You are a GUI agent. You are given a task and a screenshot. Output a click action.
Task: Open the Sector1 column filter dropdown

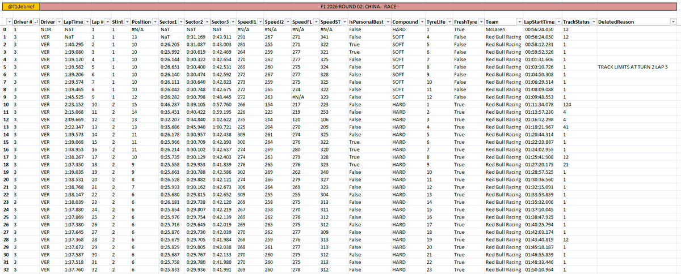point(181,22)
